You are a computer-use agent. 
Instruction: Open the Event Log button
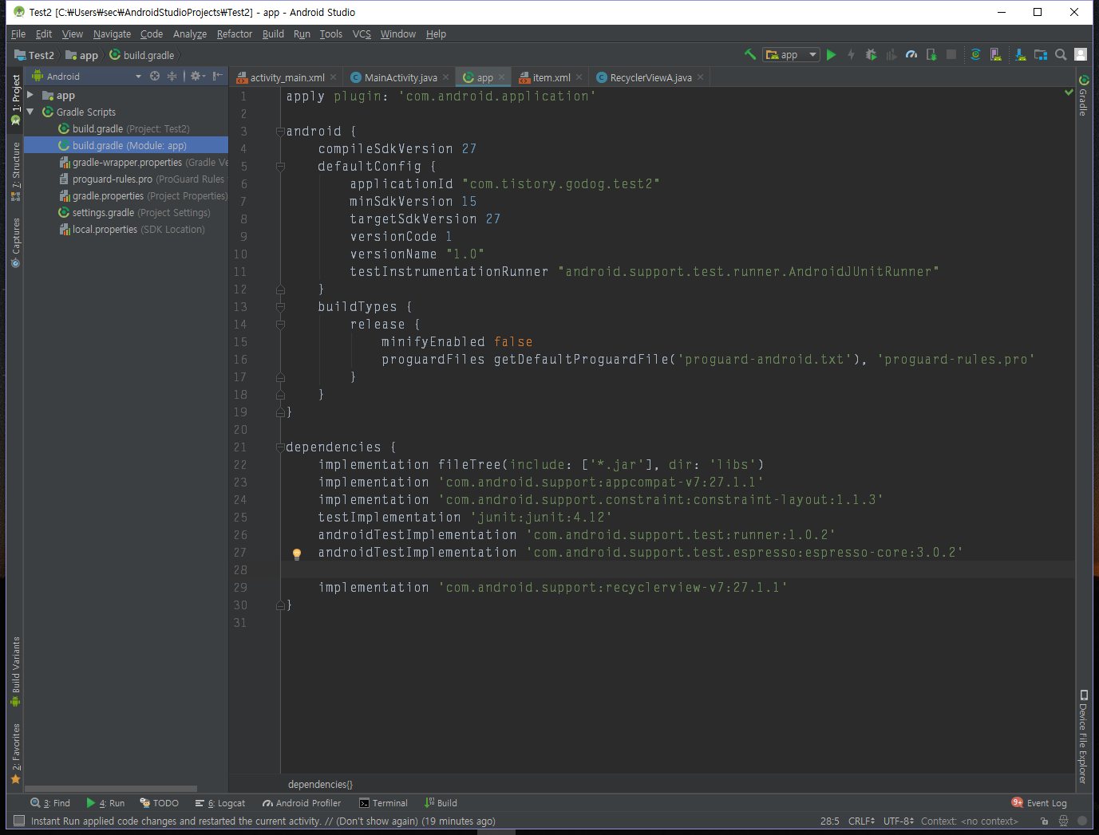coord(1039,803)
